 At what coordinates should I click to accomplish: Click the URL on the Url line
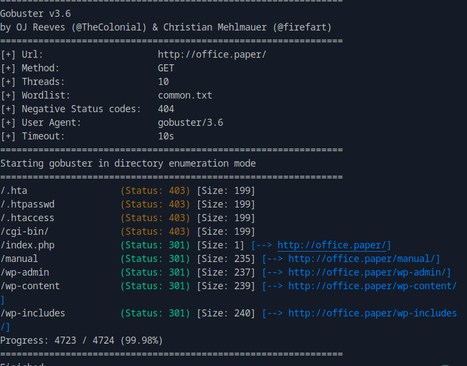(x=212, y=54)
